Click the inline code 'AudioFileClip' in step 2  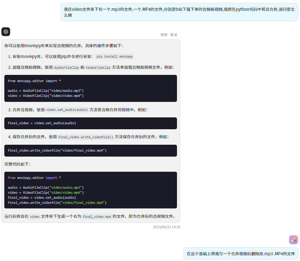[67, 67]
